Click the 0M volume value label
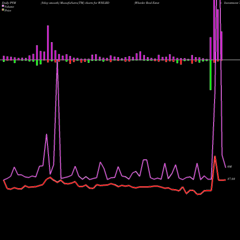 [x=229, y=167]
